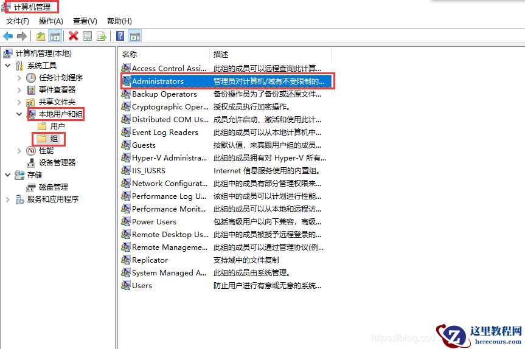
Task: Click the Back arrow toolbar icon
Action: coord(8,36)
